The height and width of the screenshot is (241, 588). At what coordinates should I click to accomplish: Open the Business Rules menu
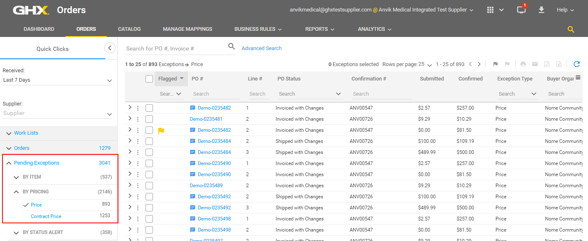coord(258,29)
